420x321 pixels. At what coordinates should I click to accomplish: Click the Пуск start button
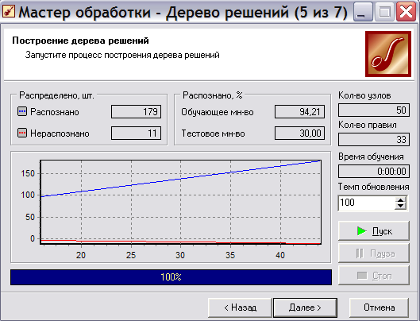point(374,230)
